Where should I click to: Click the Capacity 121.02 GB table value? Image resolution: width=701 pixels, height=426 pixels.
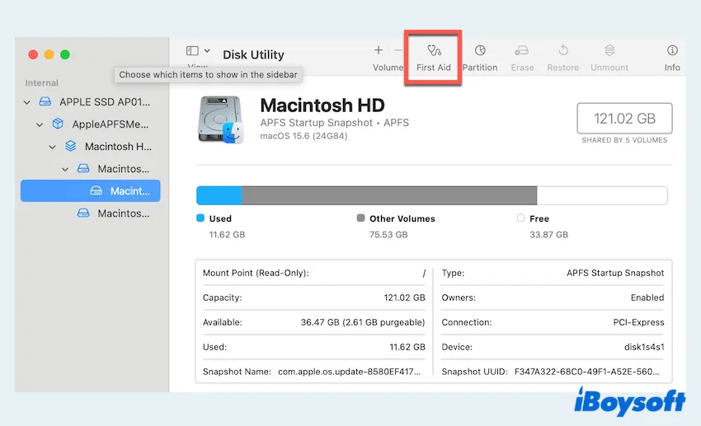(x=404, y=297)
